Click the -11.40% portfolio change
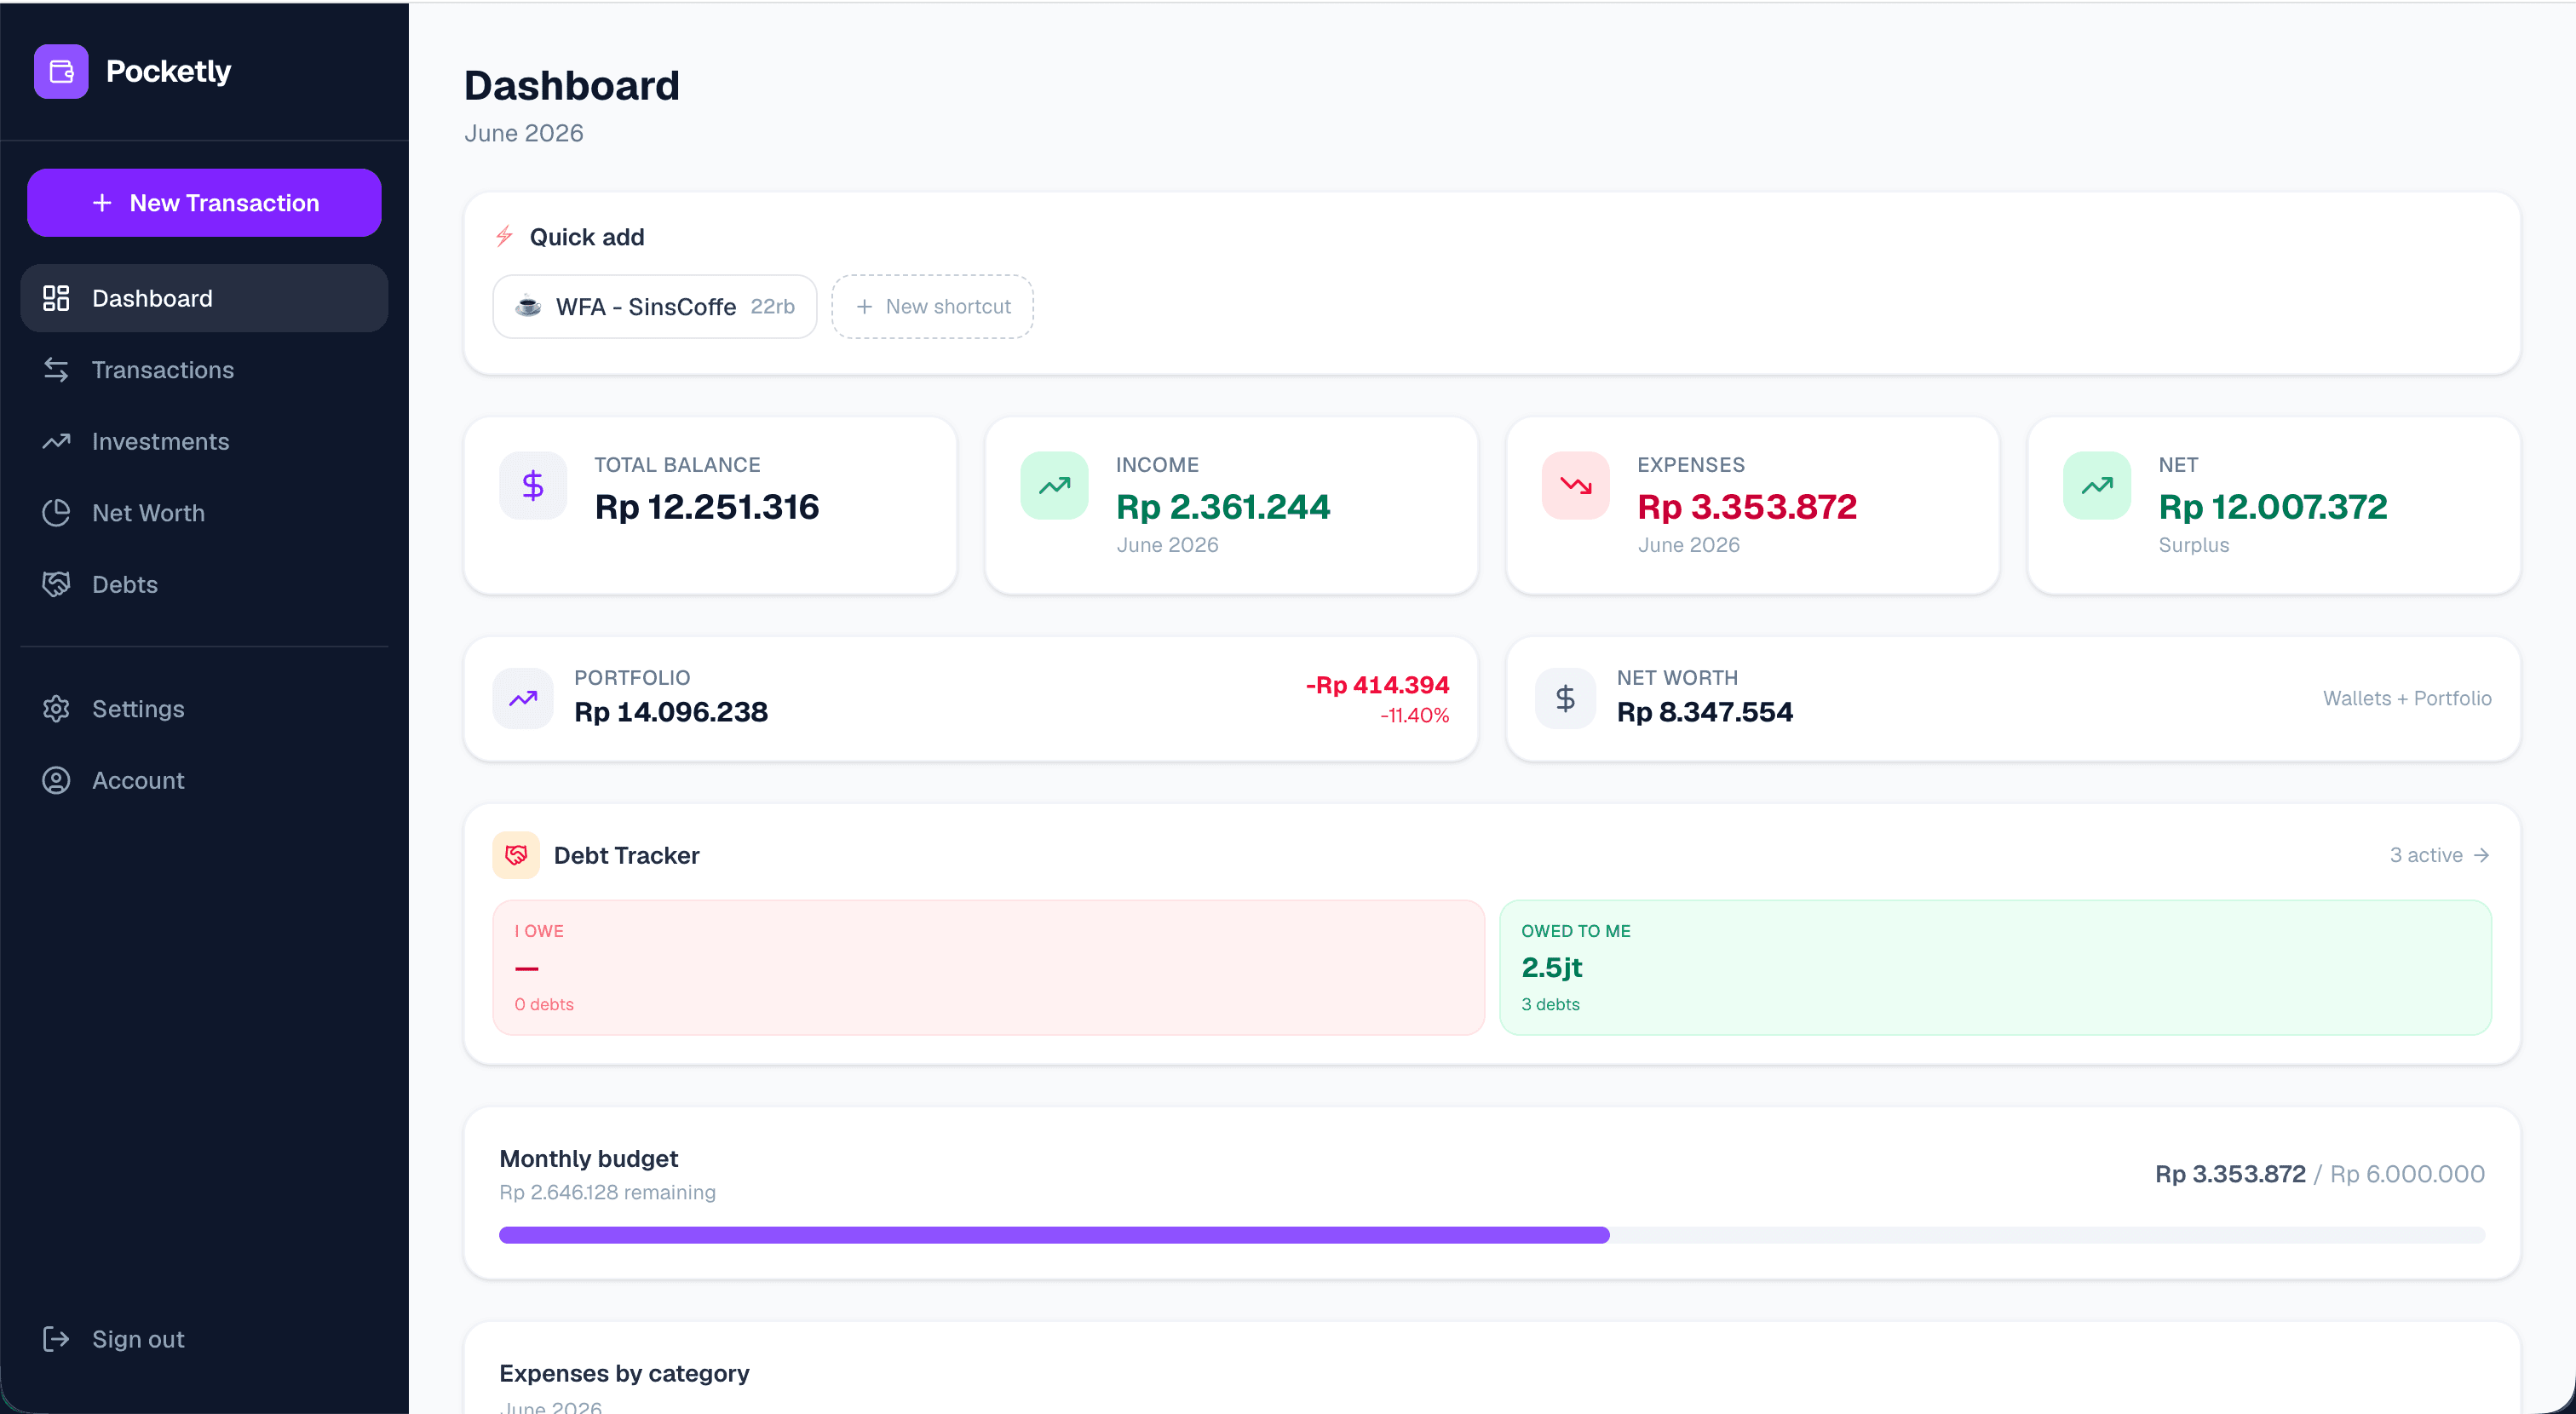Image resolution: width=2576 pixels, height=1414 pixels. click(1414, 716)
